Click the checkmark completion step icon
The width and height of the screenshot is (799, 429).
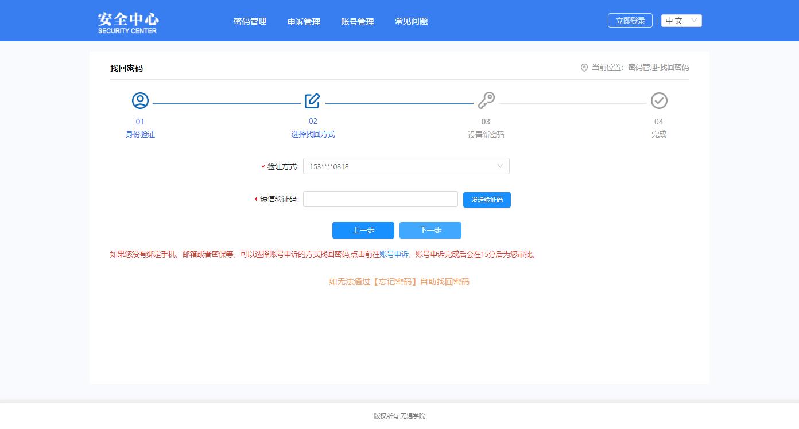[x=659, y=101]
